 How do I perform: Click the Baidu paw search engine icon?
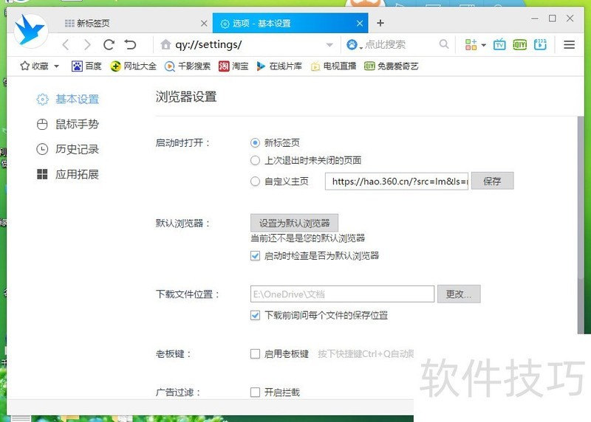352,45
